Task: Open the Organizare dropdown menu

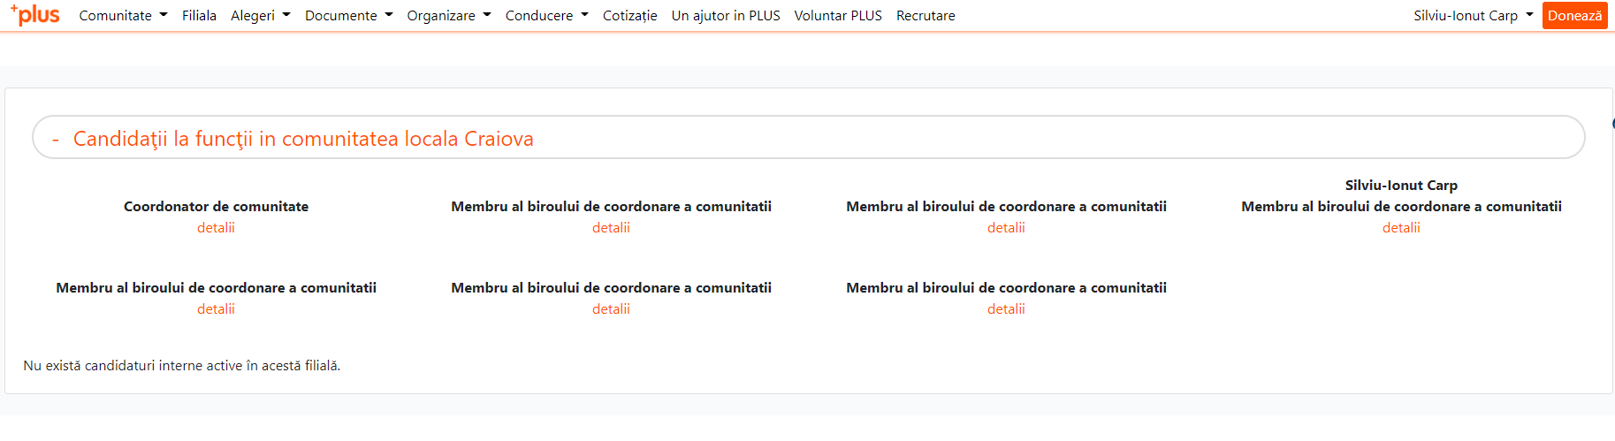Action: [449, 16]
